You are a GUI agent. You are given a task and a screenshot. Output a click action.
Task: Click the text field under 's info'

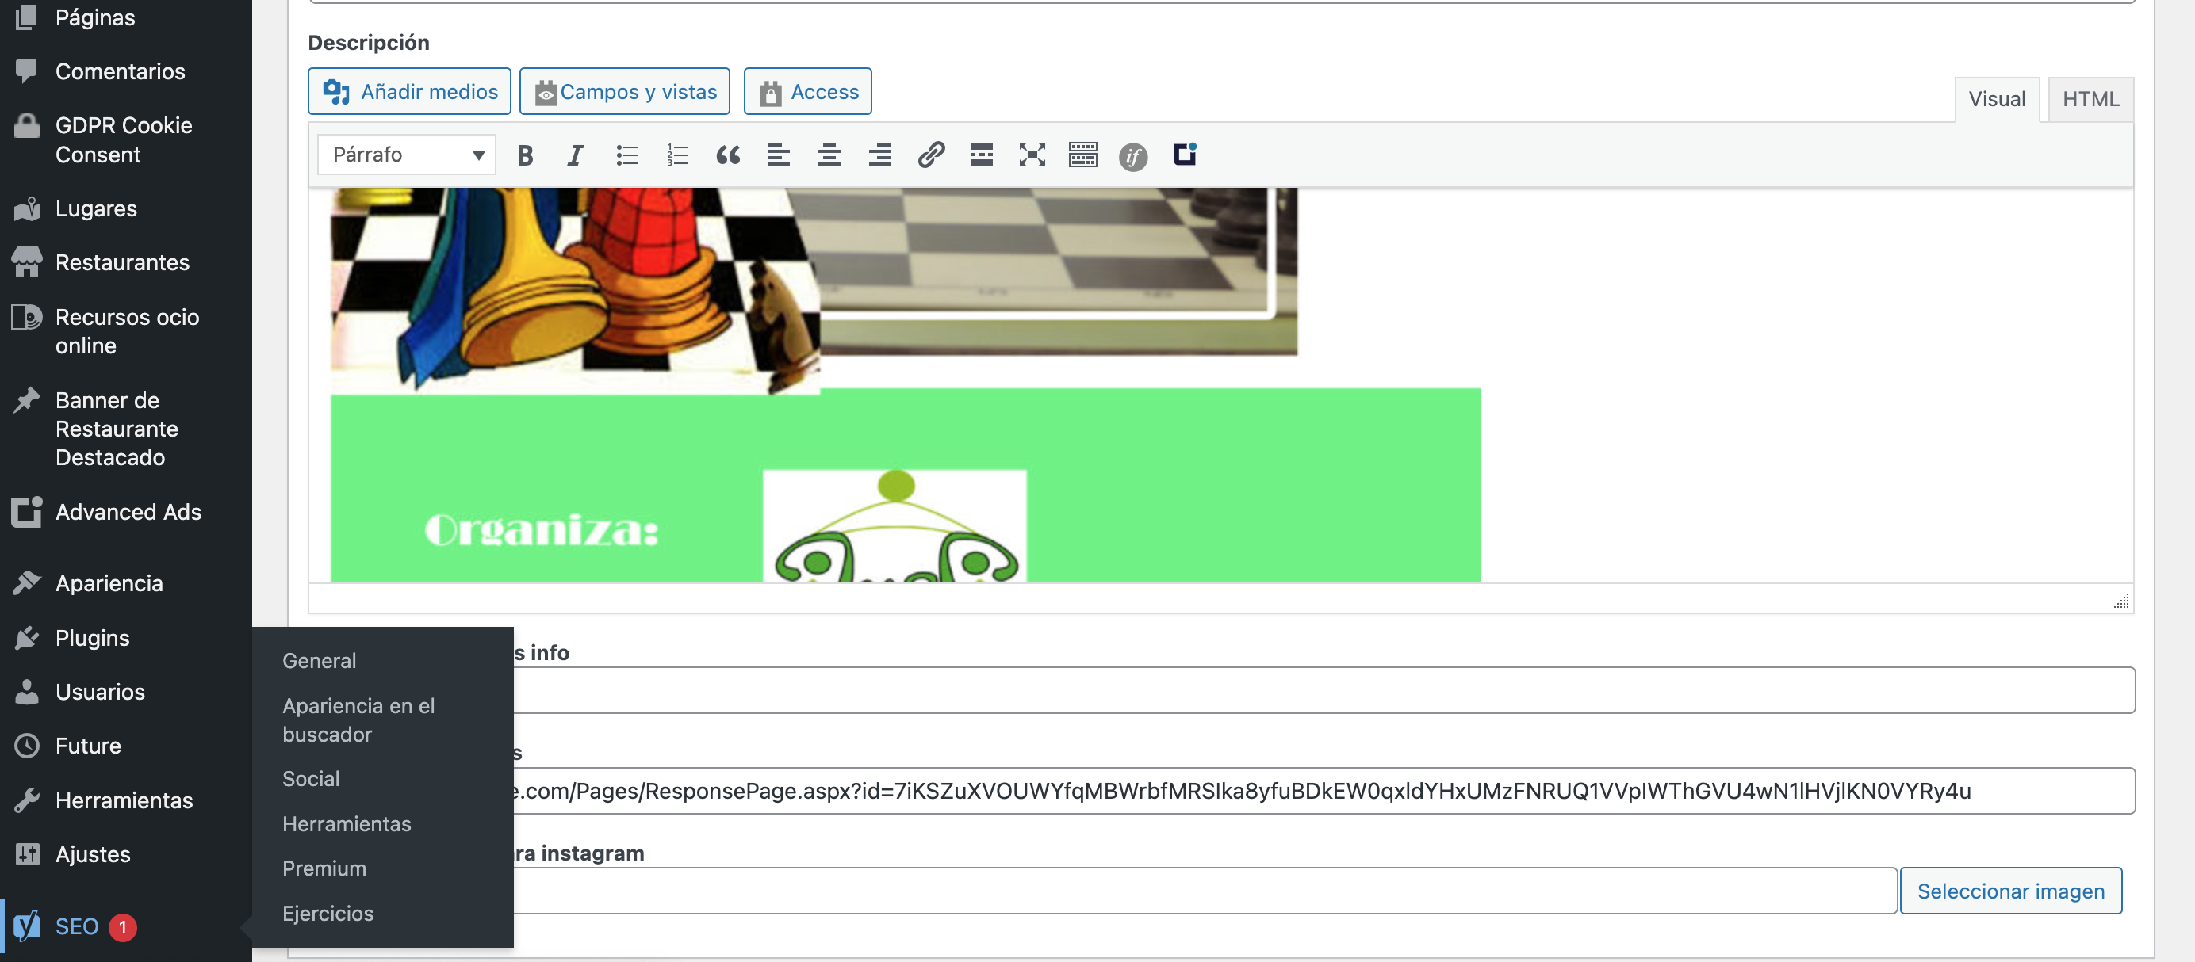coord(1324,690)
